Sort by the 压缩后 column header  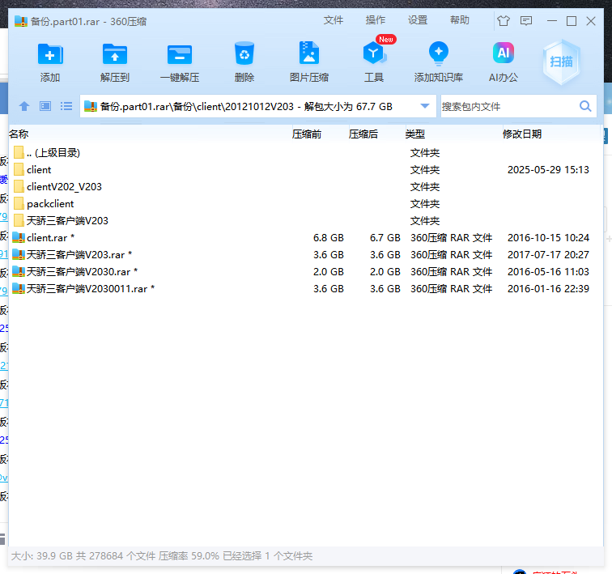pos(363,134)
